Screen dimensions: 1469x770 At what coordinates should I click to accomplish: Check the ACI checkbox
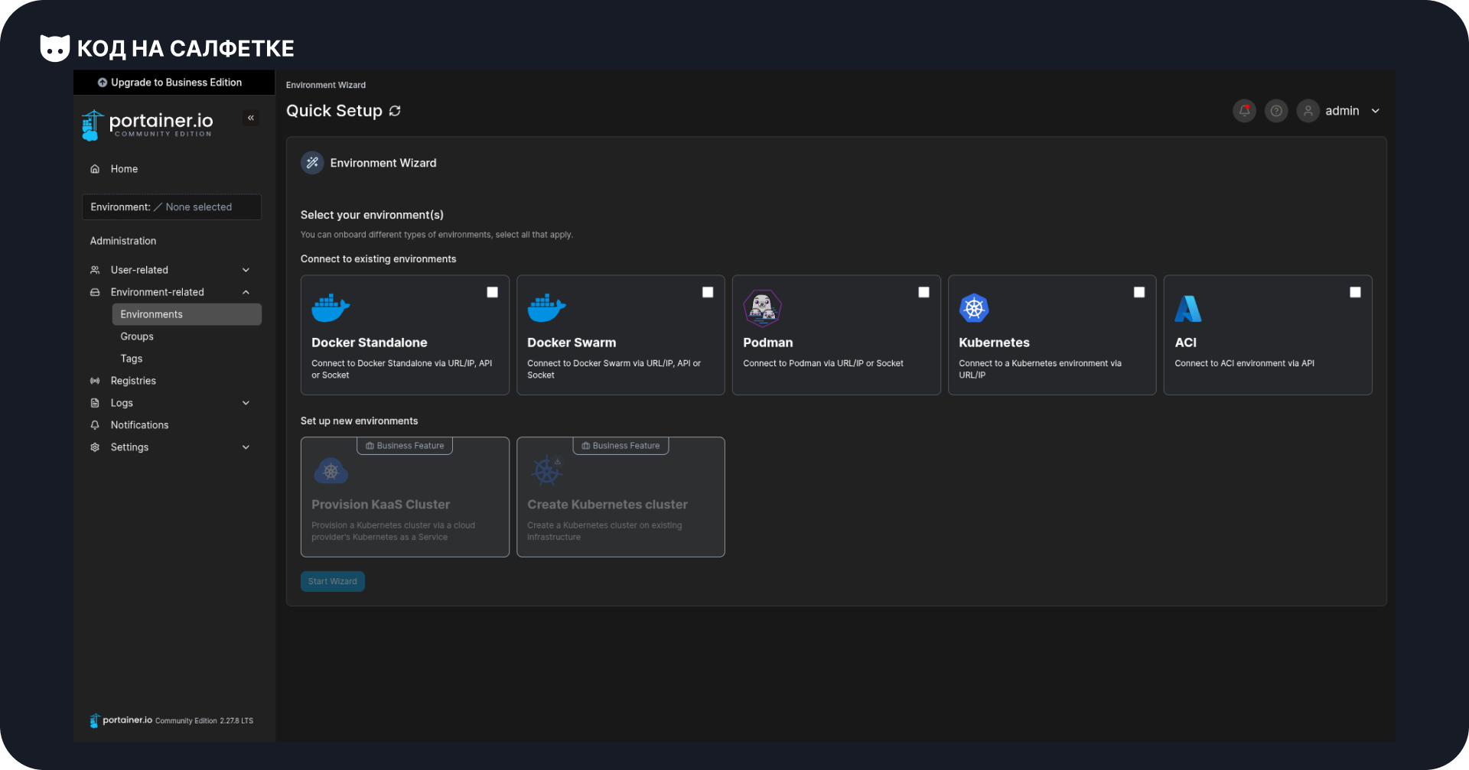pos(1355,292)
